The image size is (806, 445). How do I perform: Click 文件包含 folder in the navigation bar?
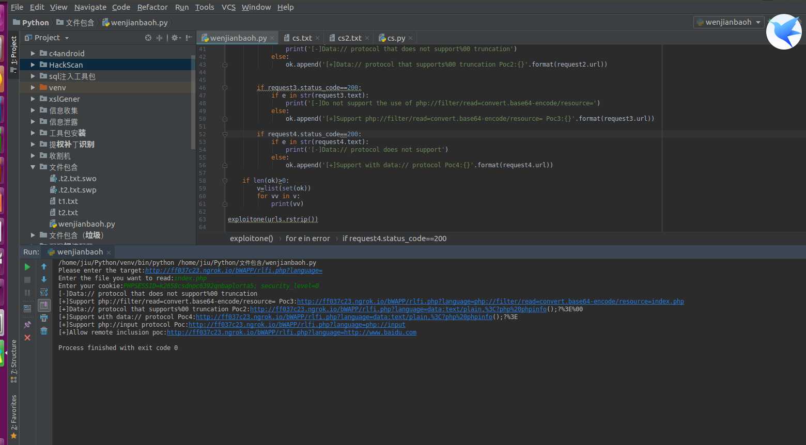click(75, 23)
